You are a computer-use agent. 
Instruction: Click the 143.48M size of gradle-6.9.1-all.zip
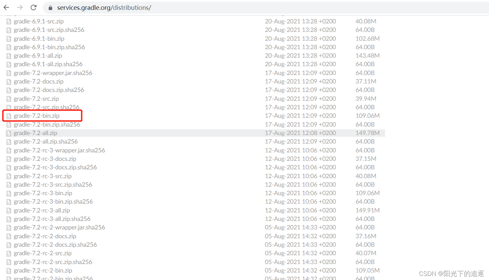(x=367, y=56)
